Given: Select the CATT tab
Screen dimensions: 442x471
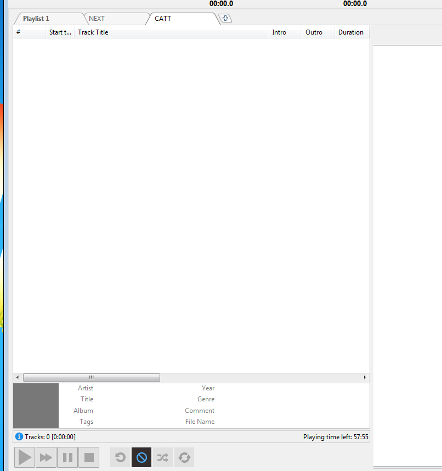Looking at the screenshot, I should pos(163,19).
